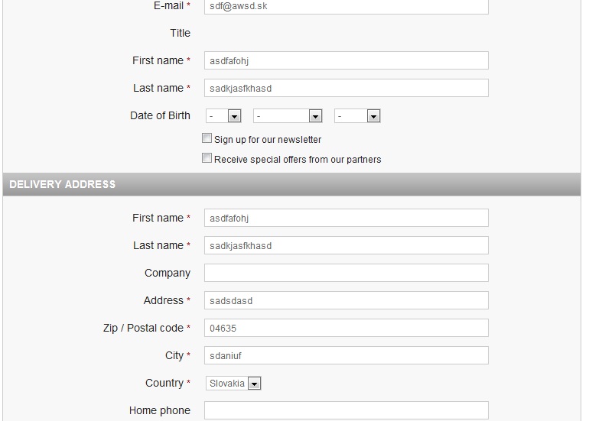The height and width of the screenshot is (421, 602).
Task: Expand the birth month dropdown
Action: [288, 116]
